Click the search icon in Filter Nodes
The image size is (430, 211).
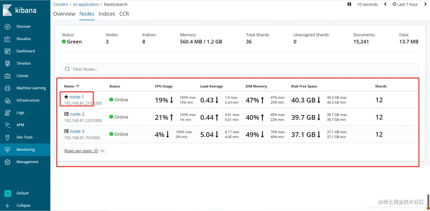67,69
